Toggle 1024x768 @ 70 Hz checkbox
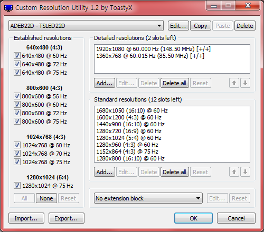 [17, 154]
